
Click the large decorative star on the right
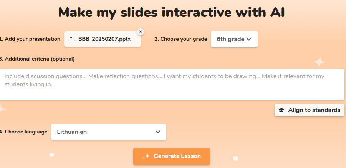[319, 62]
